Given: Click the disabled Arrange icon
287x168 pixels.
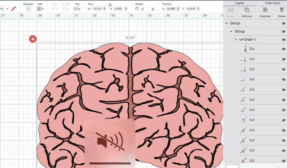Looking at the screenshot, I should coord(65,9).
